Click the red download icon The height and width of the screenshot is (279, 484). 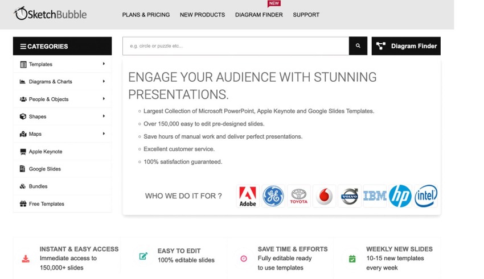[26, 259]
